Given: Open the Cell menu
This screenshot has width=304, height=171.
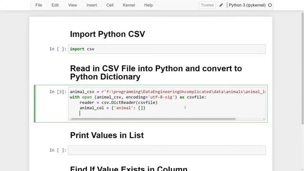Looking at the screenshot, I should (110, 5).
